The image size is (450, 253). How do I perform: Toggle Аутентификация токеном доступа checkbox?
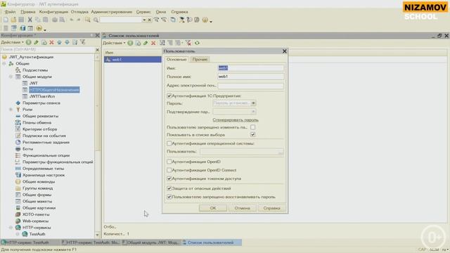pyautogui.click(x=169, y=179)
